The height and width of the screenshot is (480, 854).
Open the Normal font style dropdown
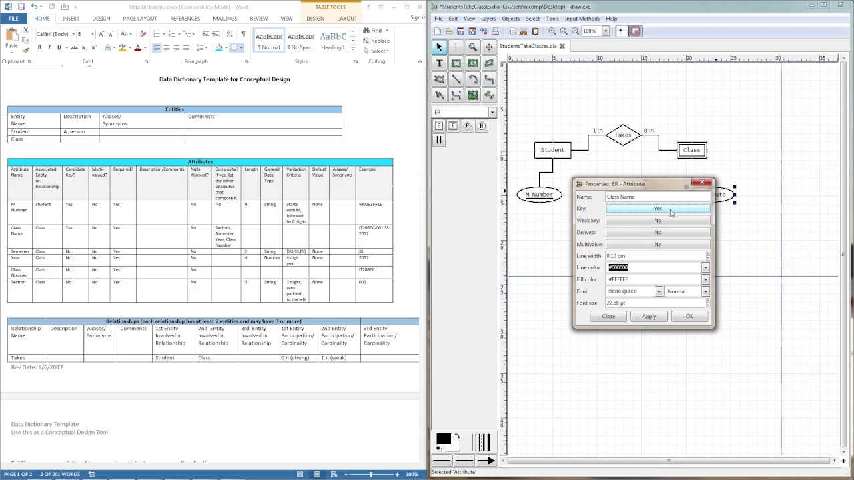[x=705, y=291]
